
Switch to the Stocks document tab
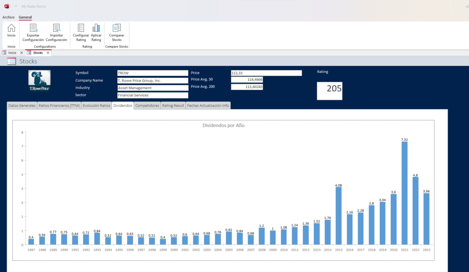click(38, 53)
